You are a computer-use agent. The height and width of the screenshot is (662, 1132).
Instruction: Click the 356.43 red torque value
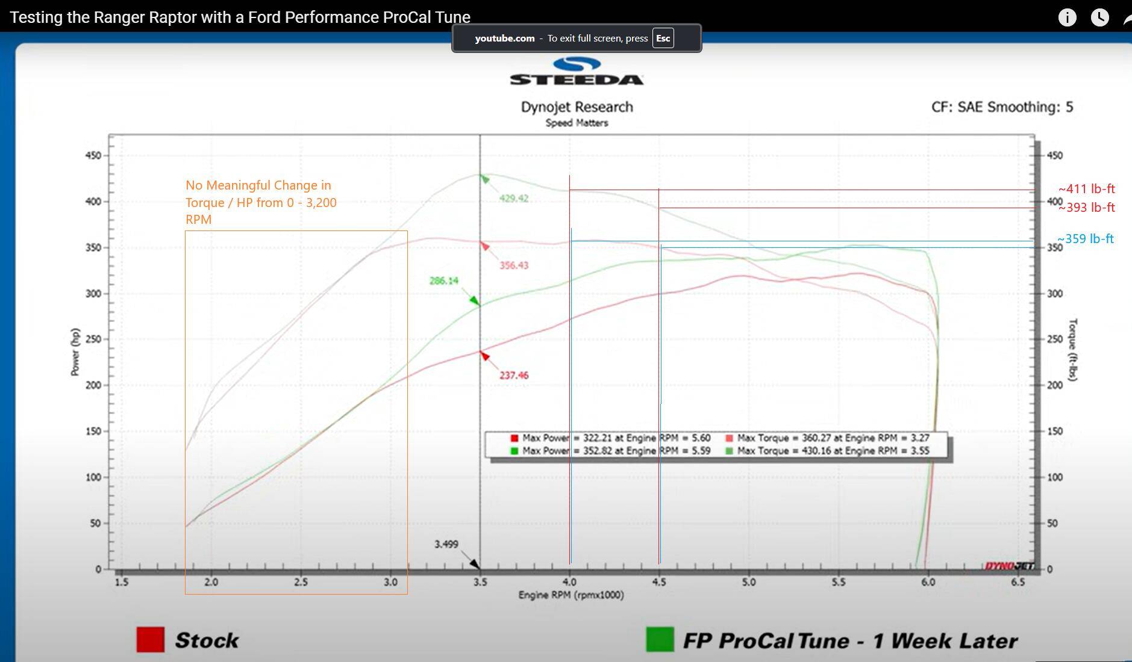(513, 265)
